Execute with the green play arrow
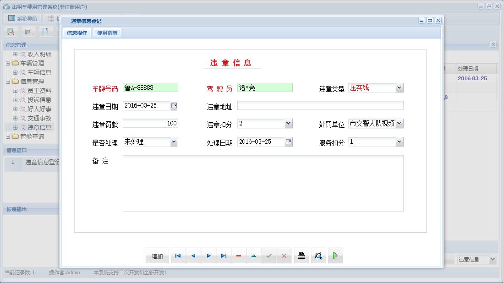 335,256
